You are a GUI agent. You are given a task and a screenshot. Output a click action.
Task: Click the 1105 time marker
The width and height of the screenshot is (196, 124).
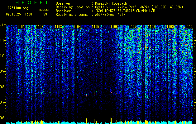pos(95,27)
